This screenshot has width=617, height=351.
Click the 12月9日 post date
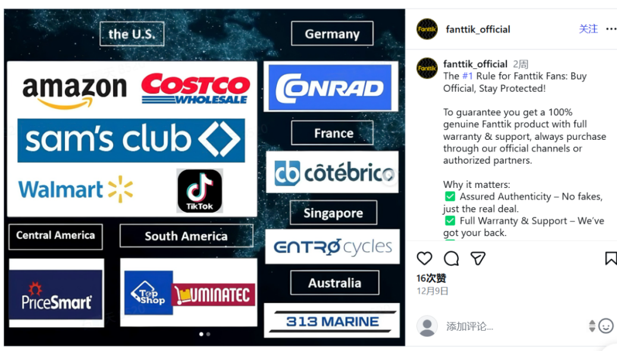pyautogui.click(x=433, y=291)
